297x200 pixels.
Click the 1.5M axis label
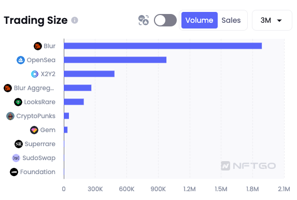click(221, 189)
